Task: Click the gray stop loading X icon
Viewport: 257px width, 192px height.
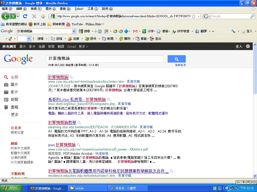Action: point(34,16)
